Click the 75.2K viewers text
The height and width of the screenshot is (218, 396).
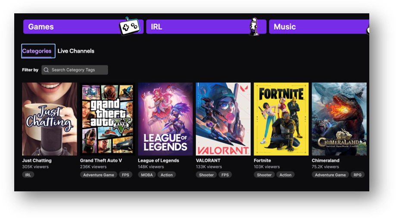pos(325,166)
